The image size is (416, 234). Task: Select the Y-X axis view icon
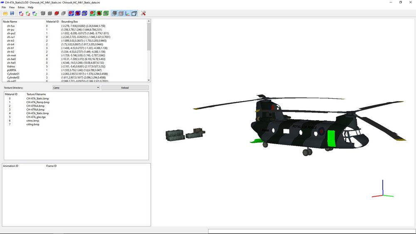click(28, 13)
